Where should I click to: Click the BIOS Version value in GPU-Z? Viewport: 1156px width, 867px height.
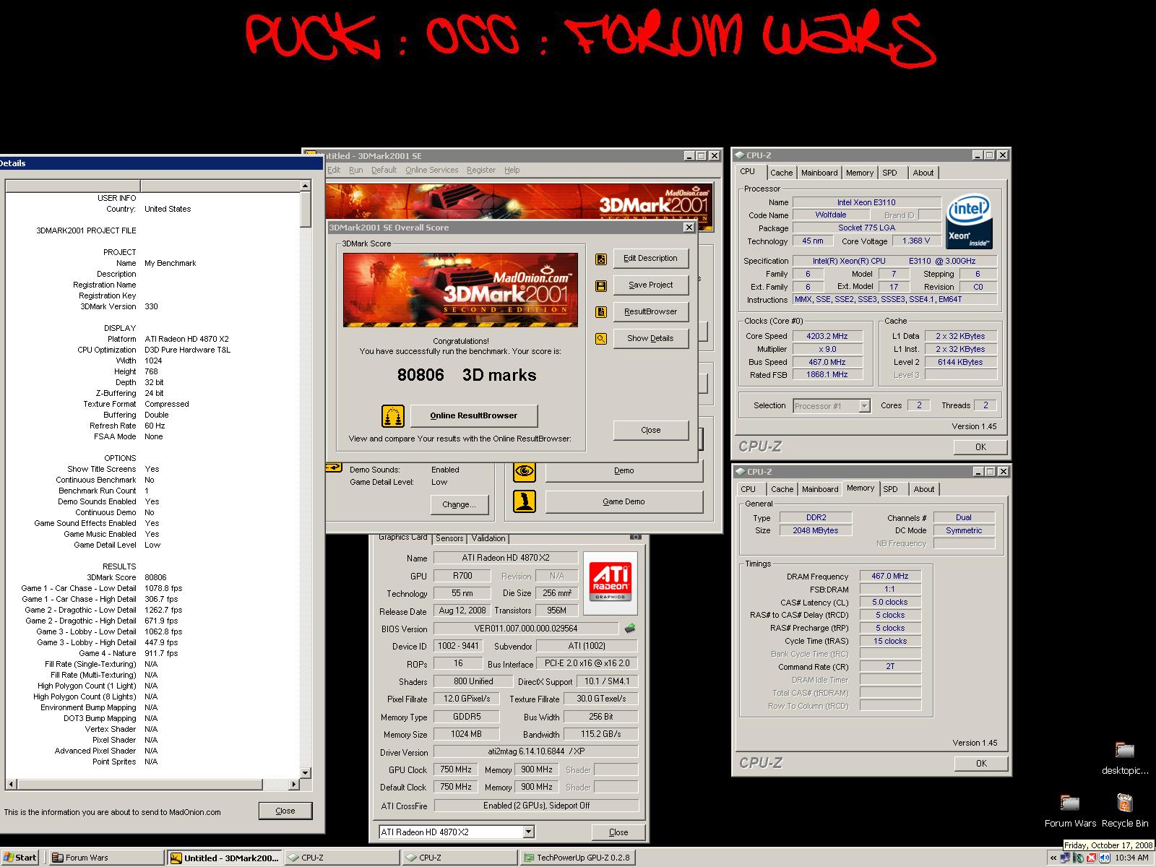[526, 629]
